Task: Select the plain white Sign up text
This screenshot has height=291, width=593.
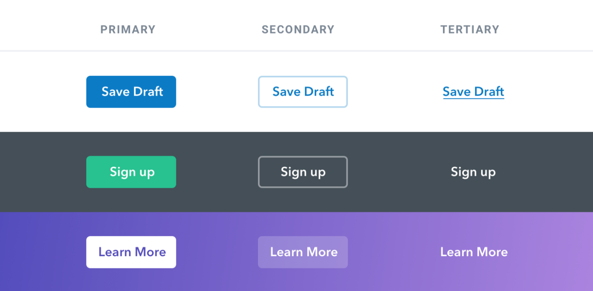Action: click(x=473, y=172)
